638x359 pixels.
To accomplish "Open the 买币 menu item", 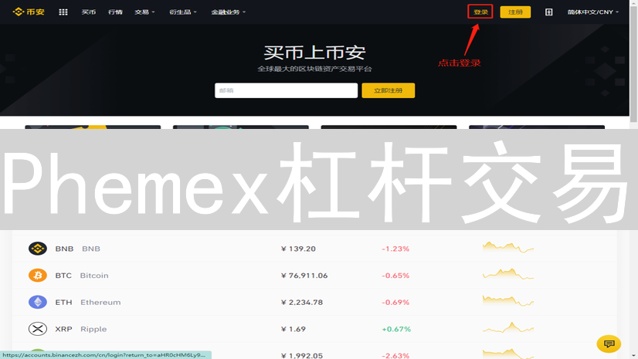I will (88, 12).
